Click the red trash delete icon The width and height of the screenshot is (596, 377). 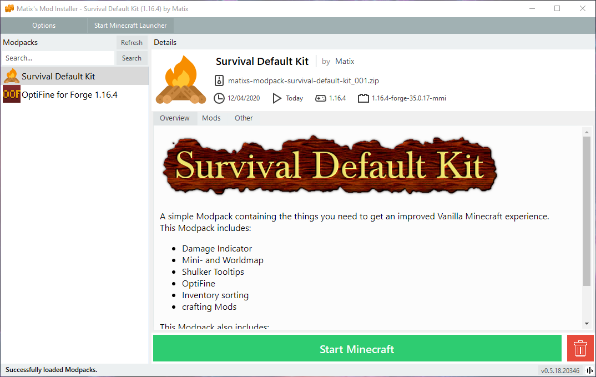point(580,348)
